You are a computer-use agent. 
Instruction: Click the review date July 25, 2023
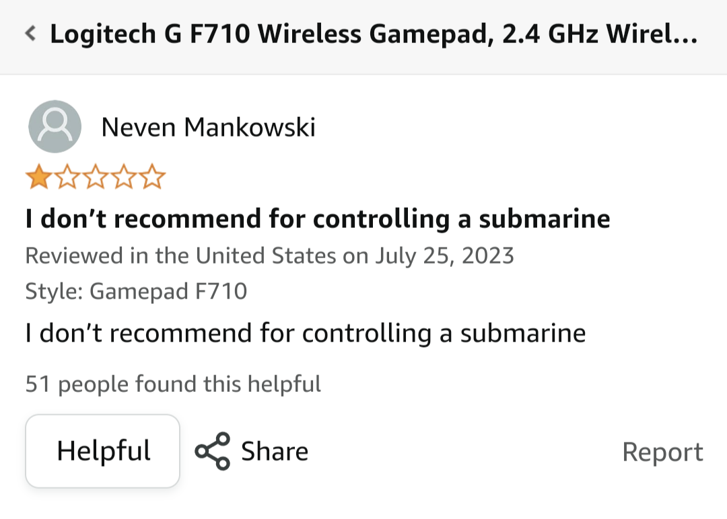tap(444, 256)
